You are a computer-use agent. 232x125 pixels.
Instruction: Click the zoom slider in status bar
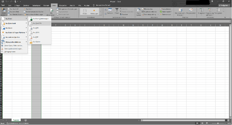(x=218, y=123)
